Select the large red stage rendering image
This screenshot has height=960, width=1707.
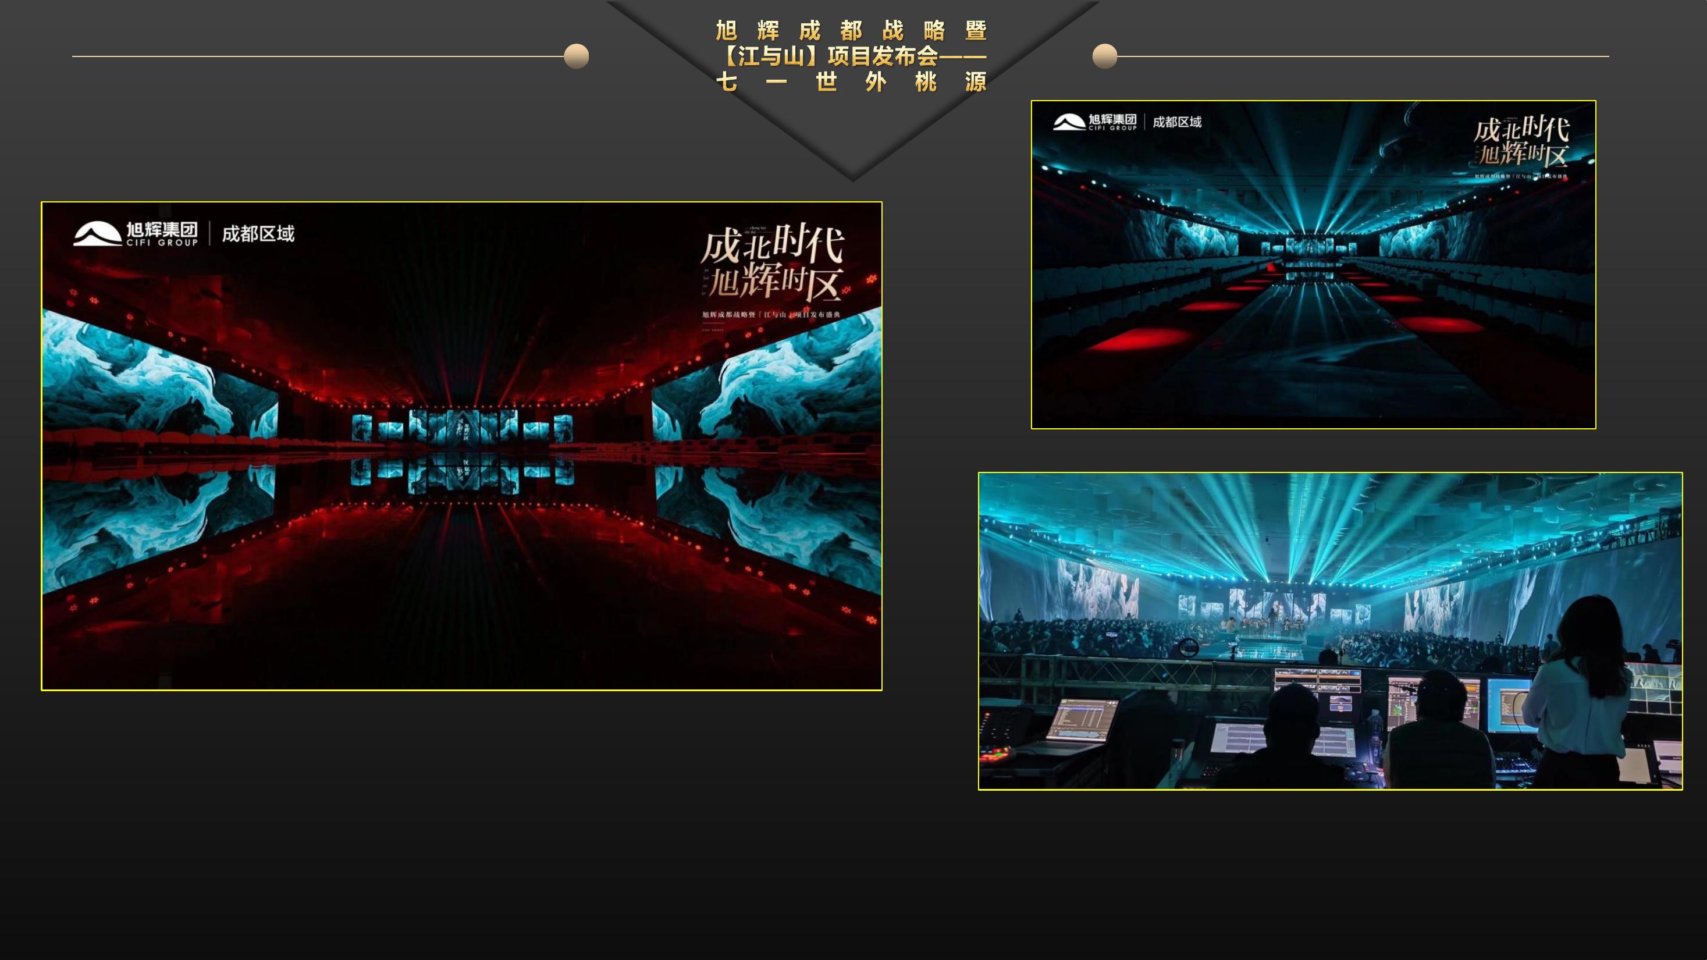coord(462,446)
